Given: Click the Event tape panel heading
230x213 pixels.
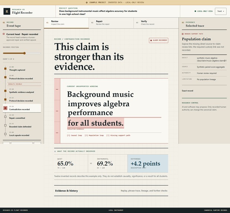Looking at the screenshot, I should tap(14, 26).
